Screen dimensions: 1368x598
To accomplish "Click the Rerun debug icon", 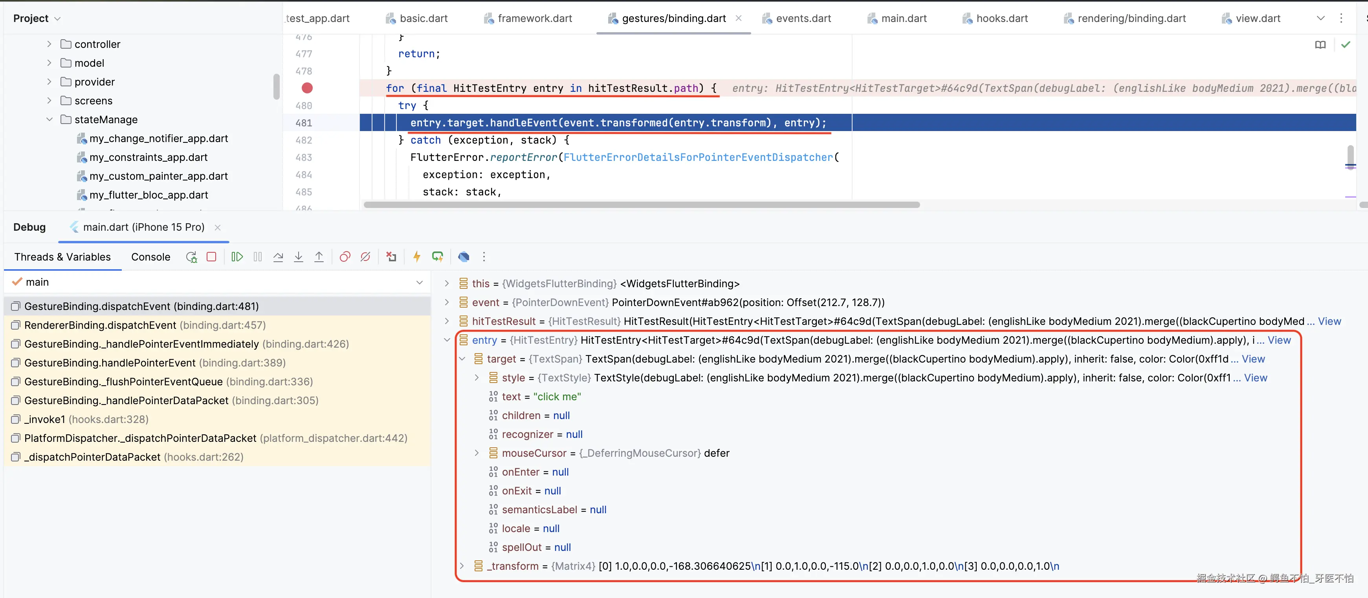I will click(x=191, y=257).
